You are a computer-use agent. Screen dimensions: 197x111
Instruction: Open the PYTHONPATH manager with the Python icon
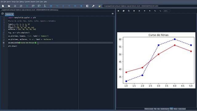coord(99,6)
